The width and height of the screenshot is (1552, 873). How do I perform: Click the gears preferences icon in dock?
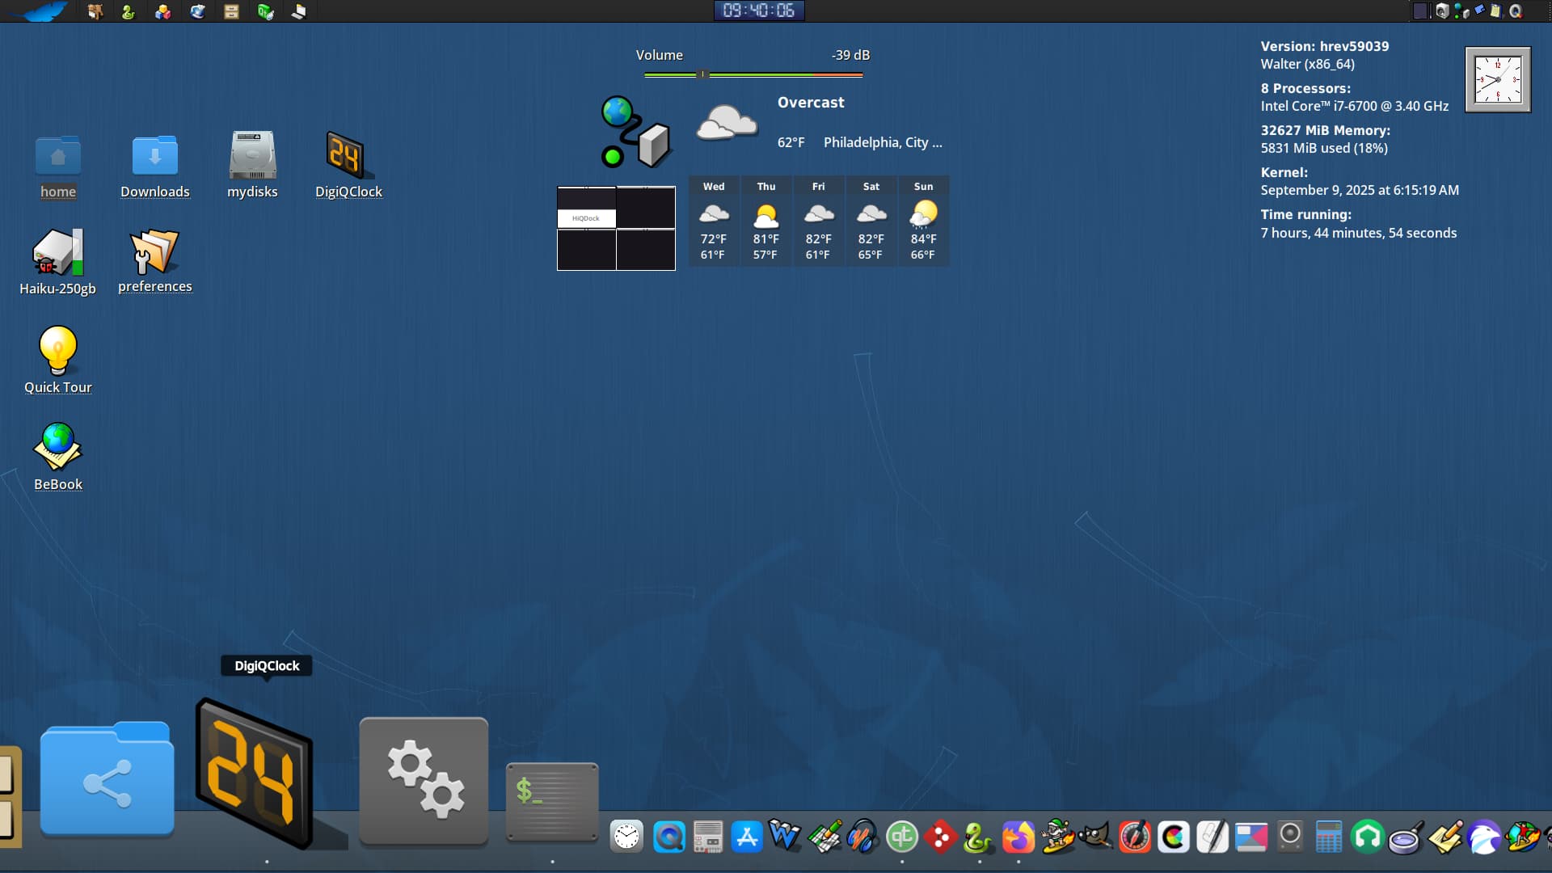424,780
